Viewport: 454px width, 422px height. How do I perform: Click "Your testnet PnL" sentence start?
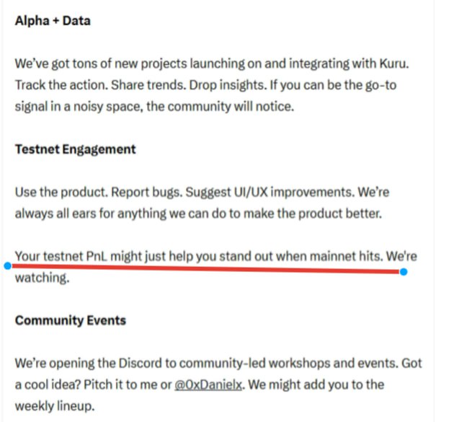pos(61,257)
